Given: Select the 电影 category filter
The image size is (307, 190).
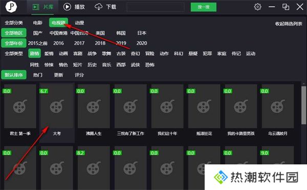Looking at the screenshot, I should click(x=38, y=23).
